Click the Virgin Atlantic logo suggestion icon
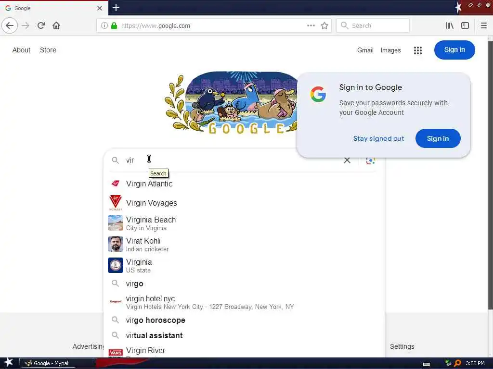This screenshot has width=493, height=369. 116,183
